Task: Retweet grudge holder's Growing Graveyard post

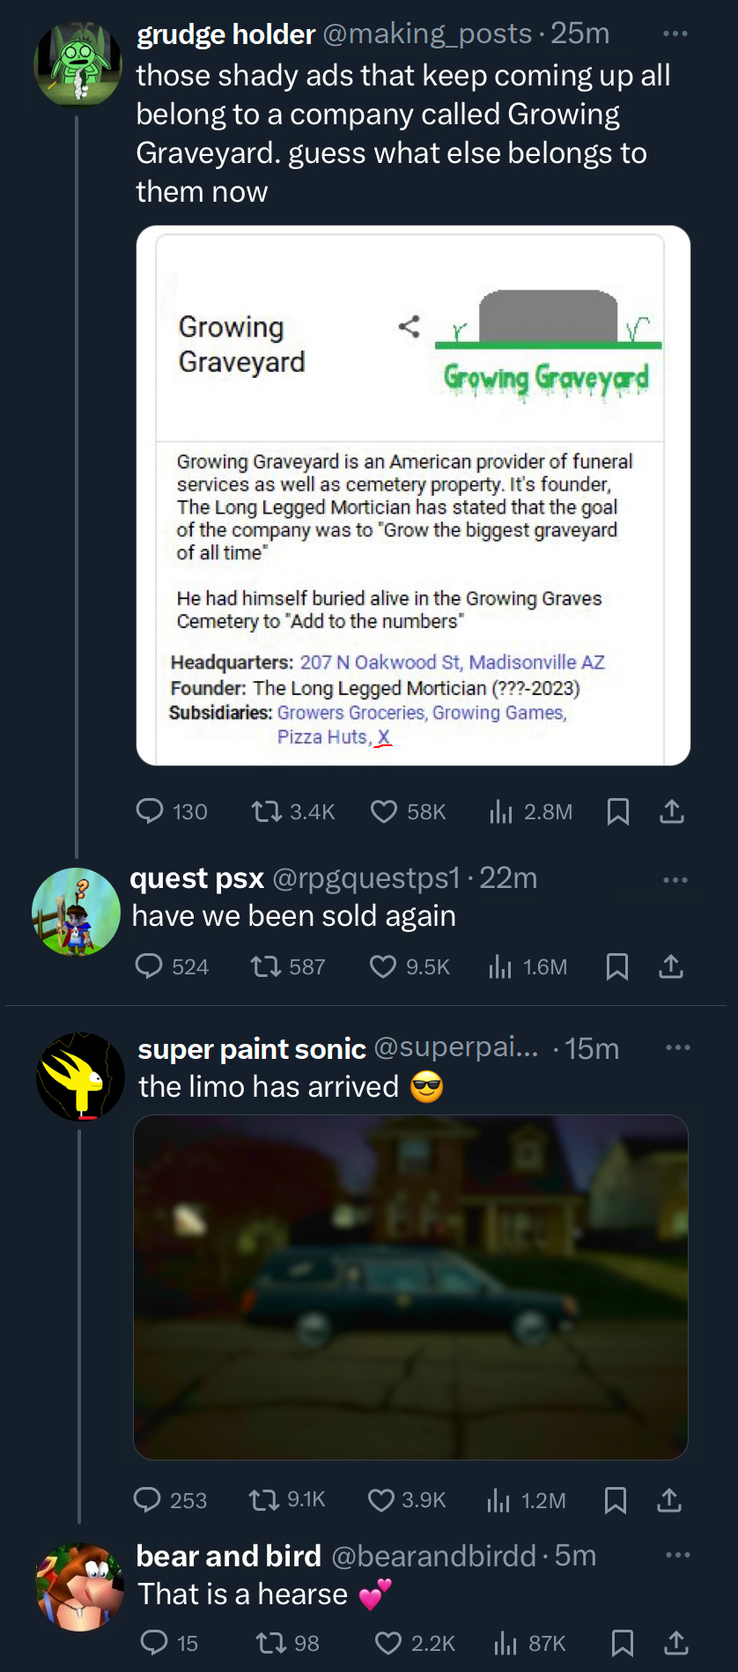Action: click(266, 810)
